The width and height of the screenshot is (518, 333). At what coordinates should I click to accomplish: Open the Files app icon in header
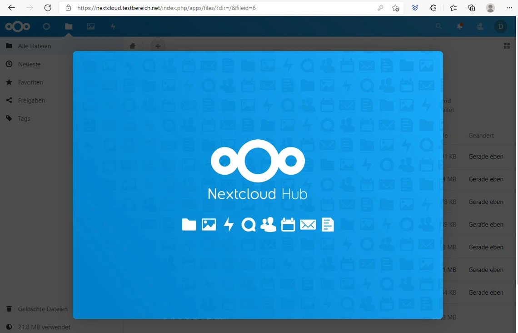click(x=69, y=27)
